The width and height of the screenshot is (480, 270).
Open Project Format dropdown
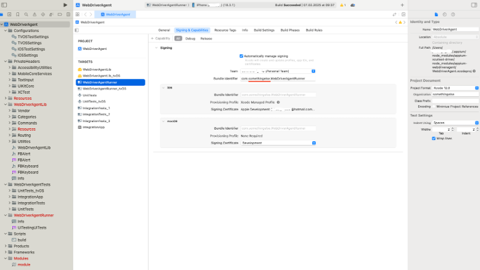pos(455,88)
